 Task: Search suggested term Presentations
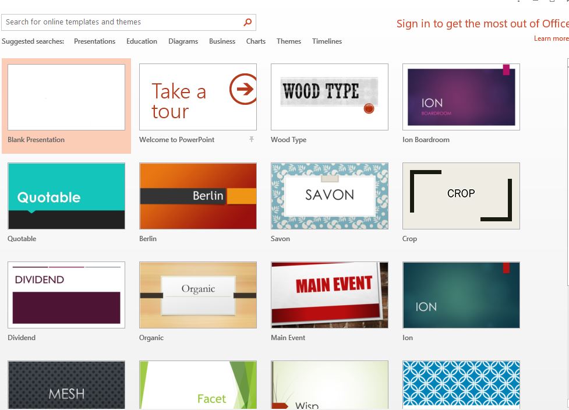tap(95, 41)
